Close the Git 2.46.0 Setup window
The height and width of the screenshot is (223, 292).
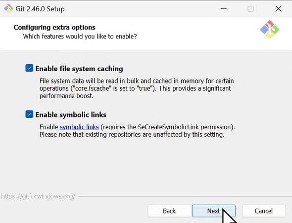point(279,9)
